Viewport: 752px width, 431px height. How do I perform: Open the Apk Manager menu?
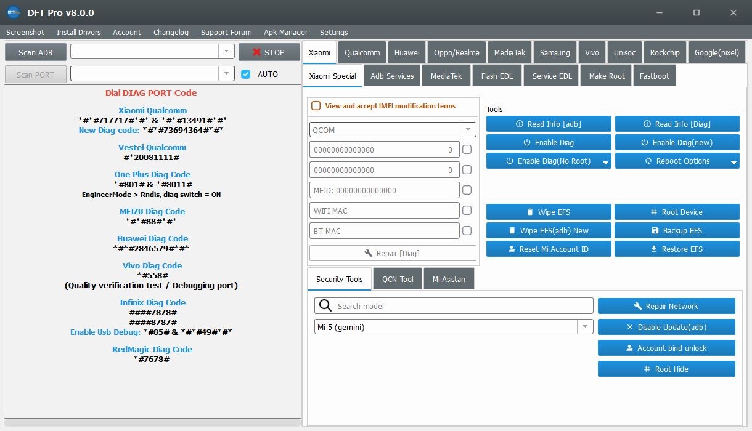(x=286, y=32)
